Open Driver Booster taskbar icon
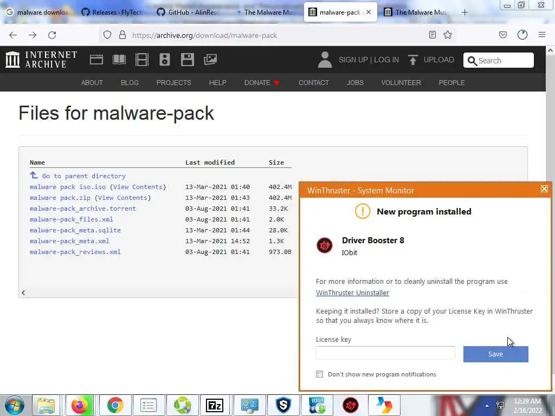 click(351, 405)
